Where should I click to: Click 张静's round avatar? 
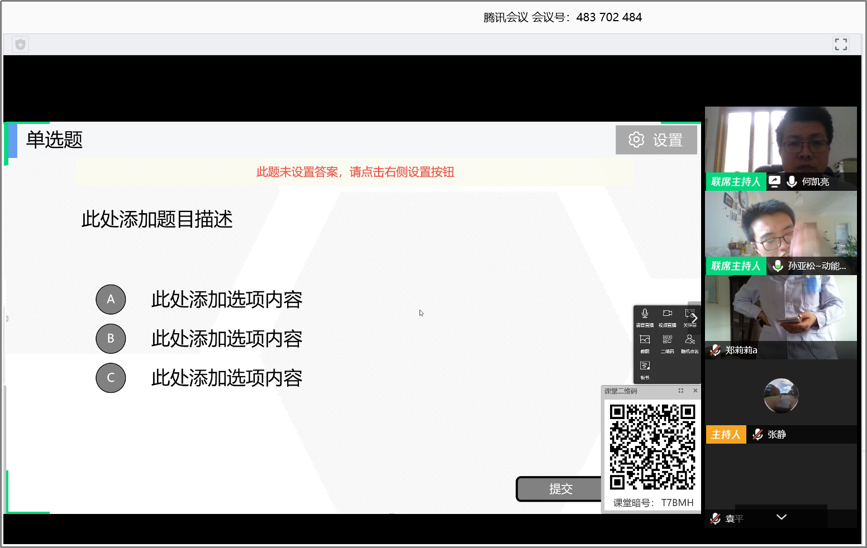point(781,396)
